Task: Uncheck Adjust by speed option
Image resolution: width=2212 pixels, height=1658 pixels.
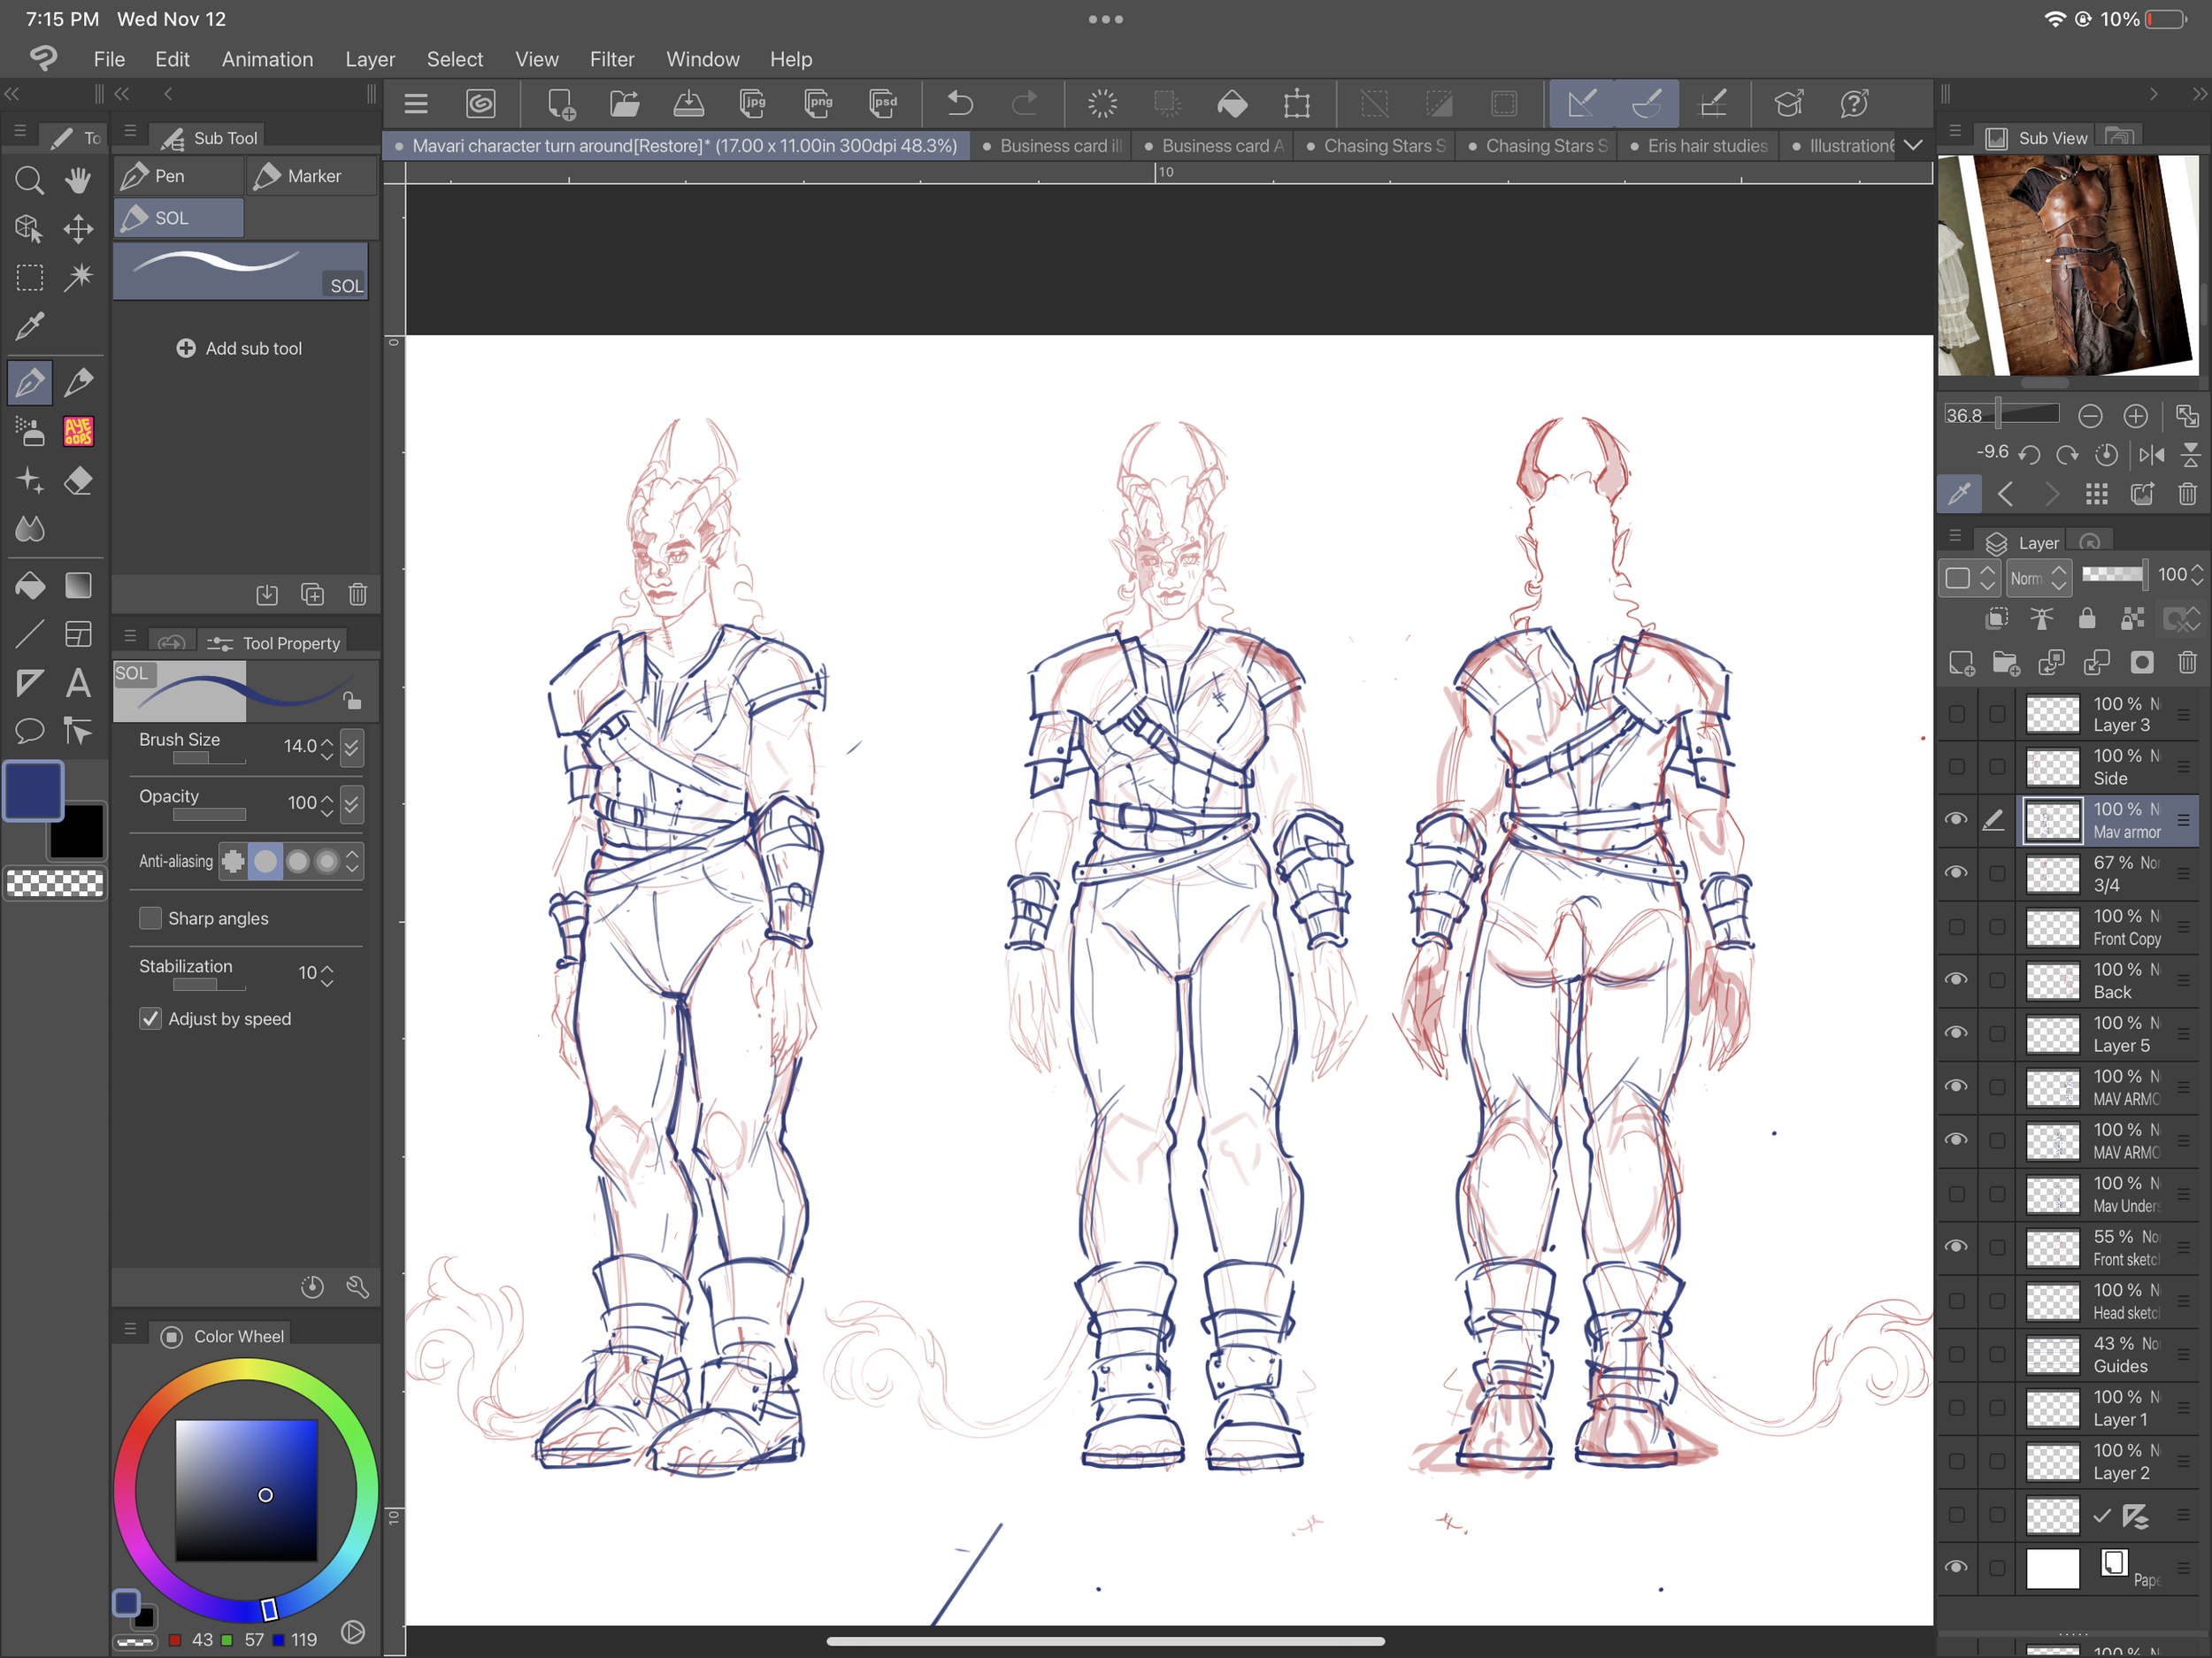Action: [150, 1018]
